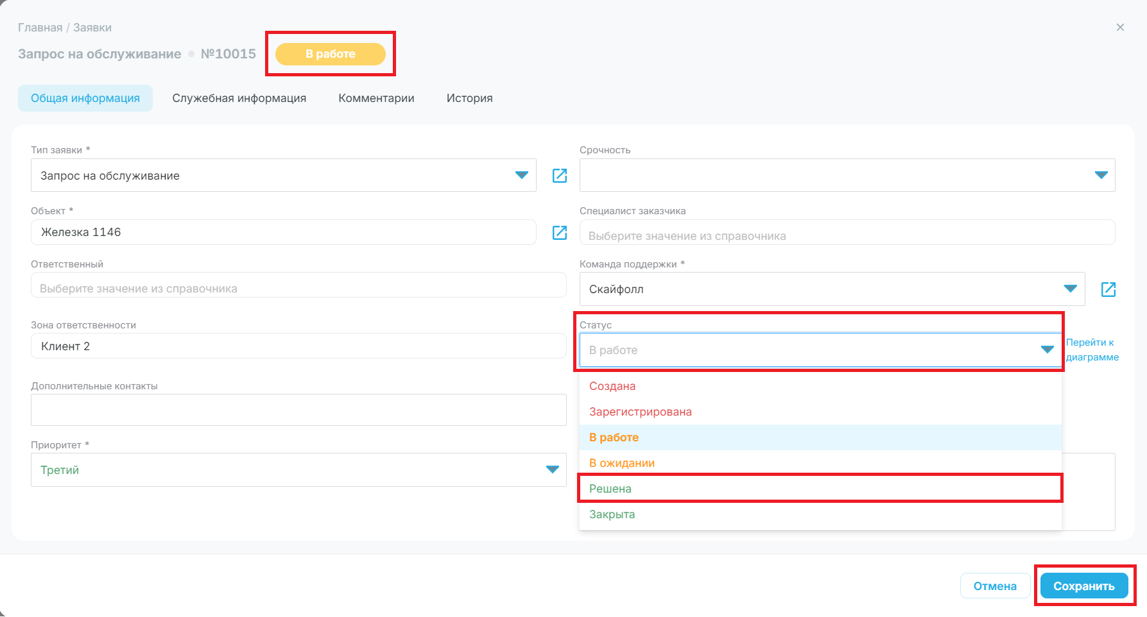Open the История tab

(x=469, y=98)
